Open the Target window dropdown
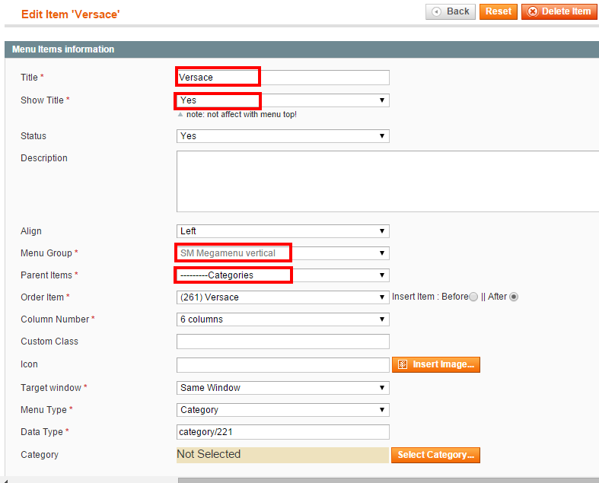Screen dimensions: 599x483 pos(283,388)
